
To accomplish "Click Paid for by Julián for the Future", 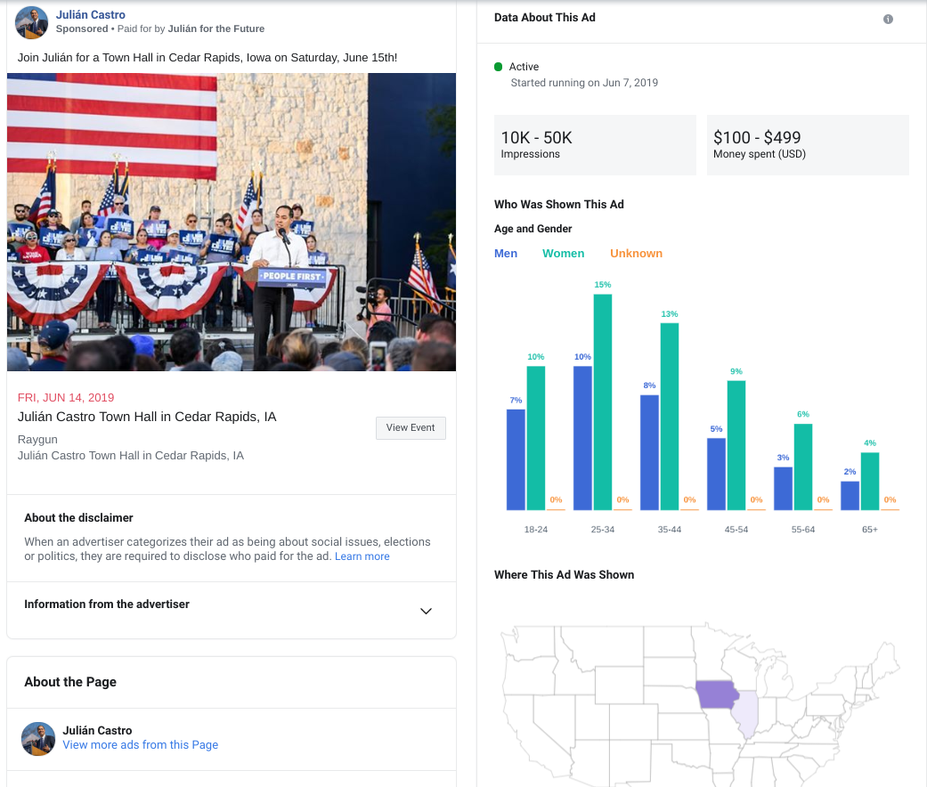I will [191, 28].
